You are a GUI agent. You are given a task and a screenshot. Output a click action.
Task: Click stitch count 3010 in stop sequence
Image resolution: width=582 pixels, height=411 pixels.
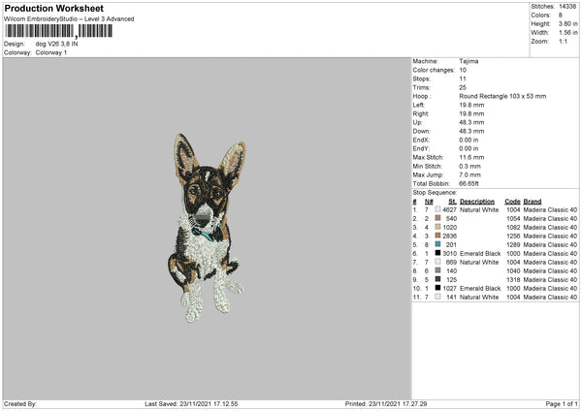[x=449, y=254]
